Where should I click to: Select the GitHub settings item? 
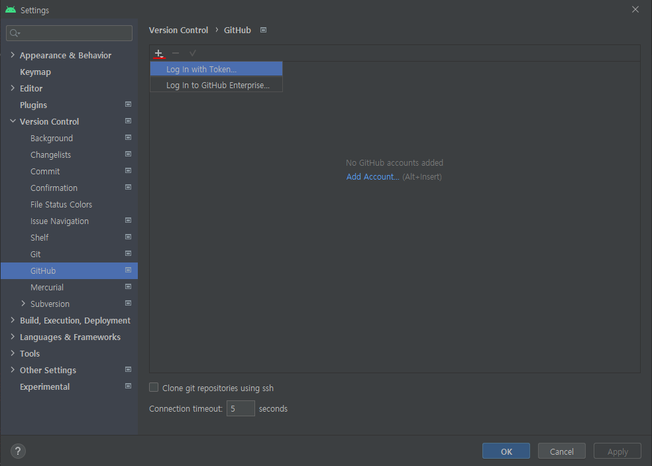click(69, 270)
